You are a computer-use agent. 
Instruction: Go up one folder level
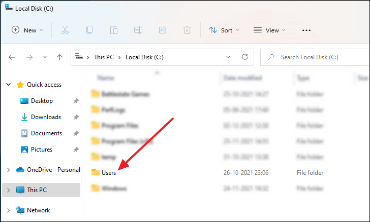pos(59,57)
